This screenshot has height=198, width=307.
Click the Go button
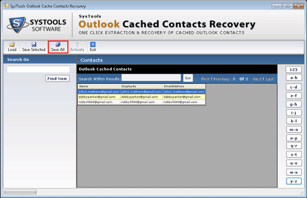pyautogui.click(x=188, y=78)
